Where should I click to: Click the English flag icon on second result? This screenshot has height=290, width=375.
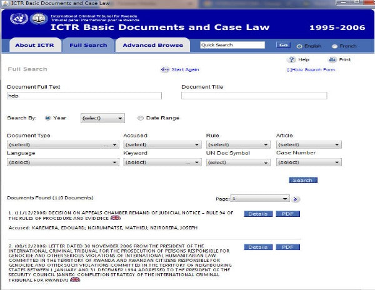click(x=76, y=279)
